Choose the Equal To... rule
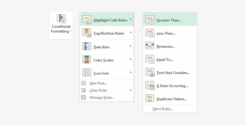The width and height of the screenshot is (246, 125). tap(170, 59)
